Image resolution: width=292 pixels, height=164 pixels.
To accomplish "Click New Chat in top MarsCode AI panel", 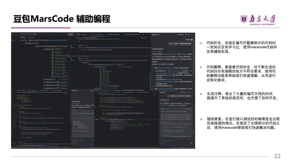I will coord(180,35).
